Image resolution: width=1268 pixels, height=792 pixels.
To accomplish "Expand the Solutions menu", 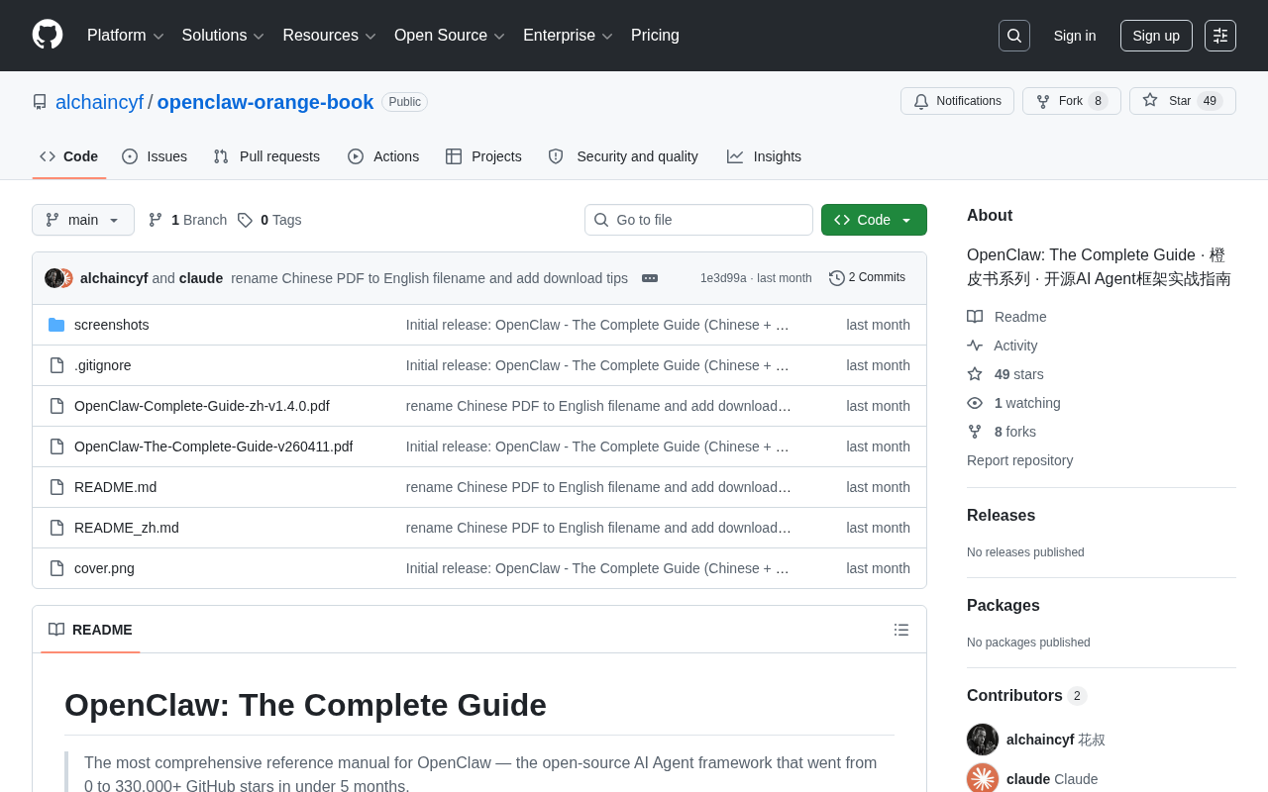I will tap(223, 36).
